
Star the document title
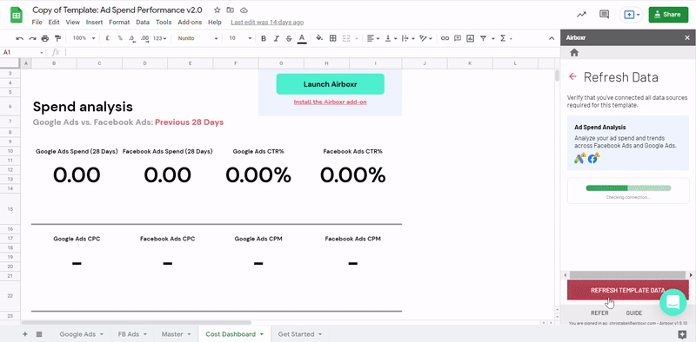point(217,10)
